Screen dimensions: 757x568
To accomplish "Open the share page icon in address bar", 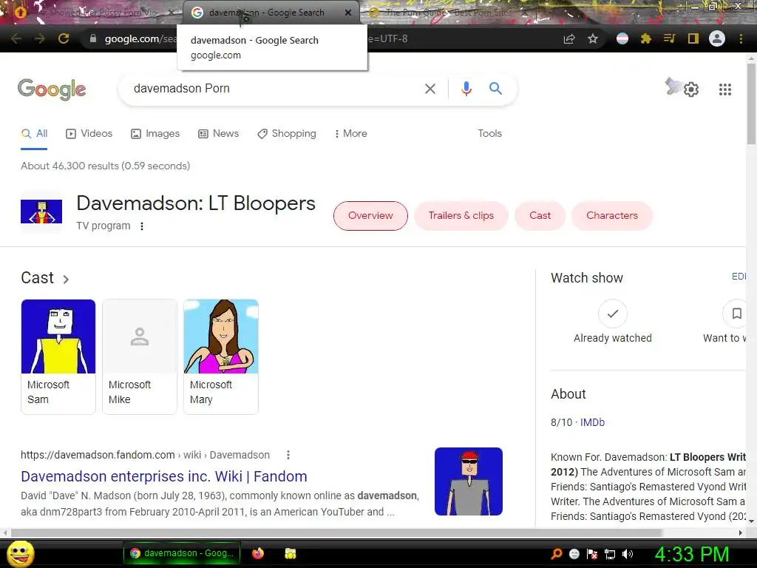I will pyautogui.click(x=569, y=38).
